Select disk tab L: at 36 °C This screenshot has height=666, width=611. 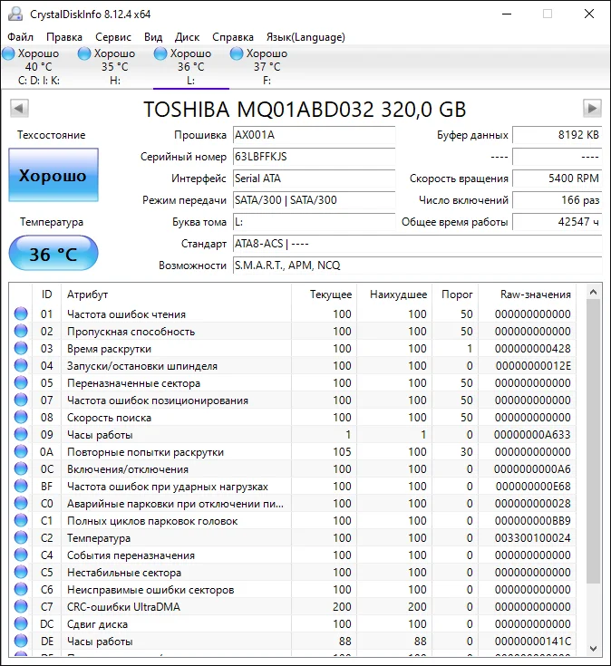(190, 67)
